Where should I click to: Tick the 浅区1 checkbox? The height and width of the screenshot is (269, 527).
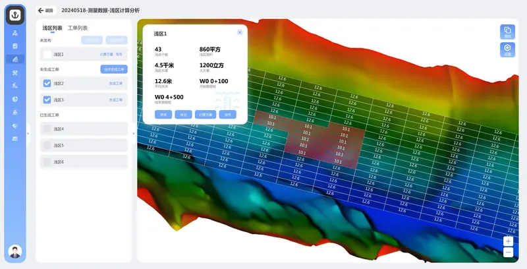pos(47,54)
